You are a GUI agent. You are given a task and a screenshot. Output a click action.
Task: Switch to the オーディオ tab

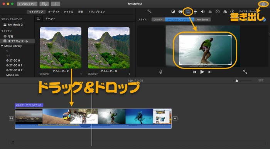point(54,12)
